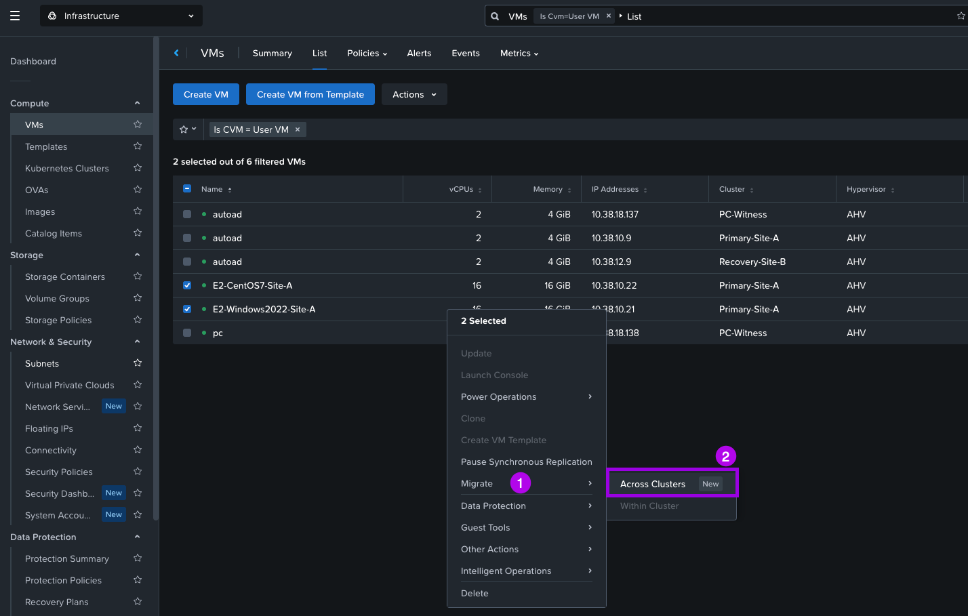The image size is (968, 616).
Task: Check the autoad VM with IP 10.38.10.9
Action: [x=187, y=238]
